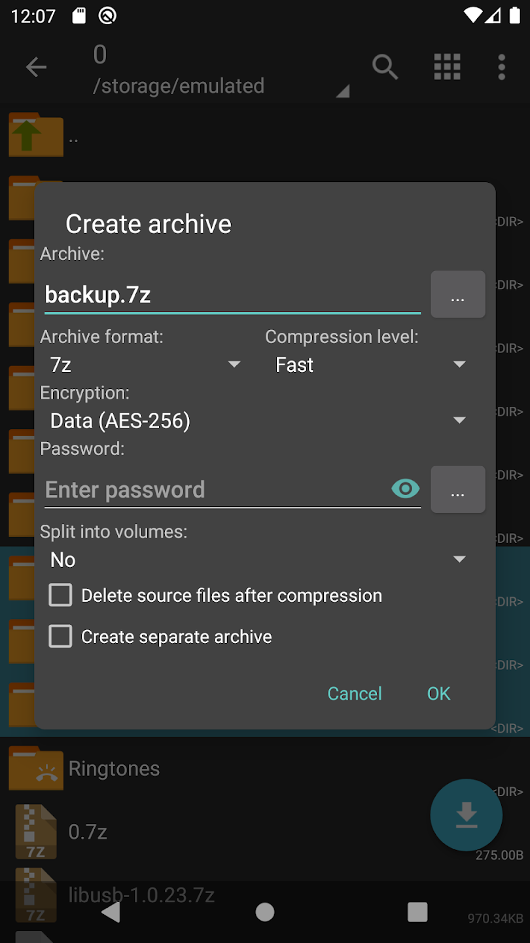
Task: Open the three-dot overflow menu
Action: [502, 67]
